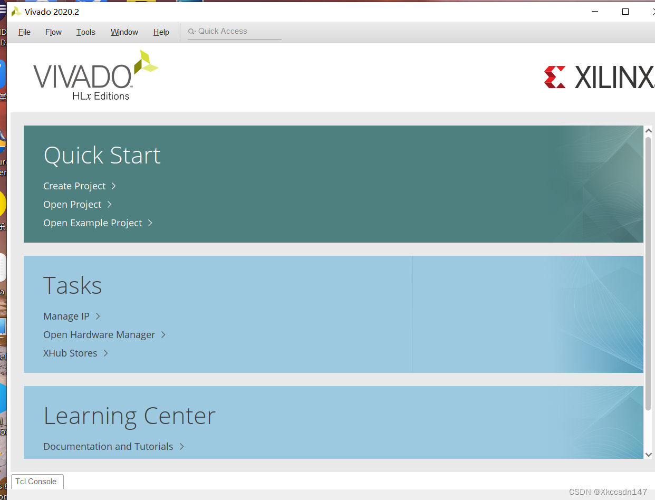Open the Flow menu
The image size is (655, 500).
point(53,32)
